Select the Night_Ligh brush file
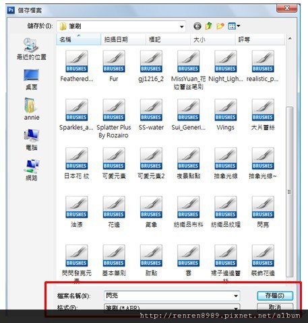Image resolution: width=308 pixels, height=323 pixels. (226, 67)
